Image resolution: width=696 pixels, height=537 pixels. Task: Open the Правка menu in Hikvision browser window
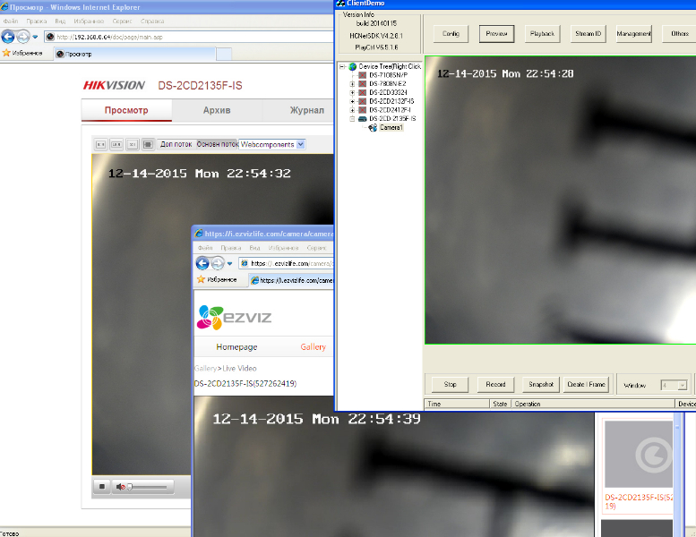point(37,21)
